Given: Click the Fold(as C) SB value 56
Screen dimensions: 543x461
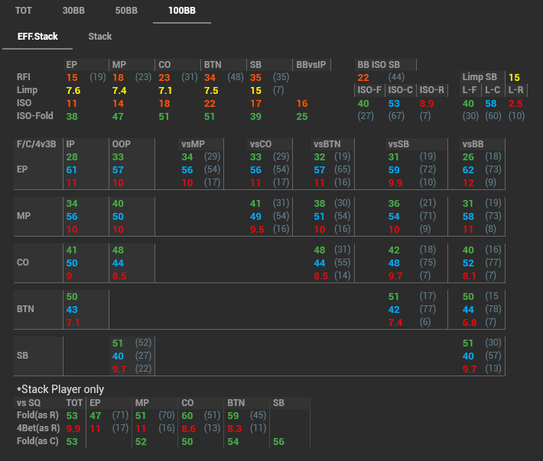Looking at the screenshot, I should 278,442.
